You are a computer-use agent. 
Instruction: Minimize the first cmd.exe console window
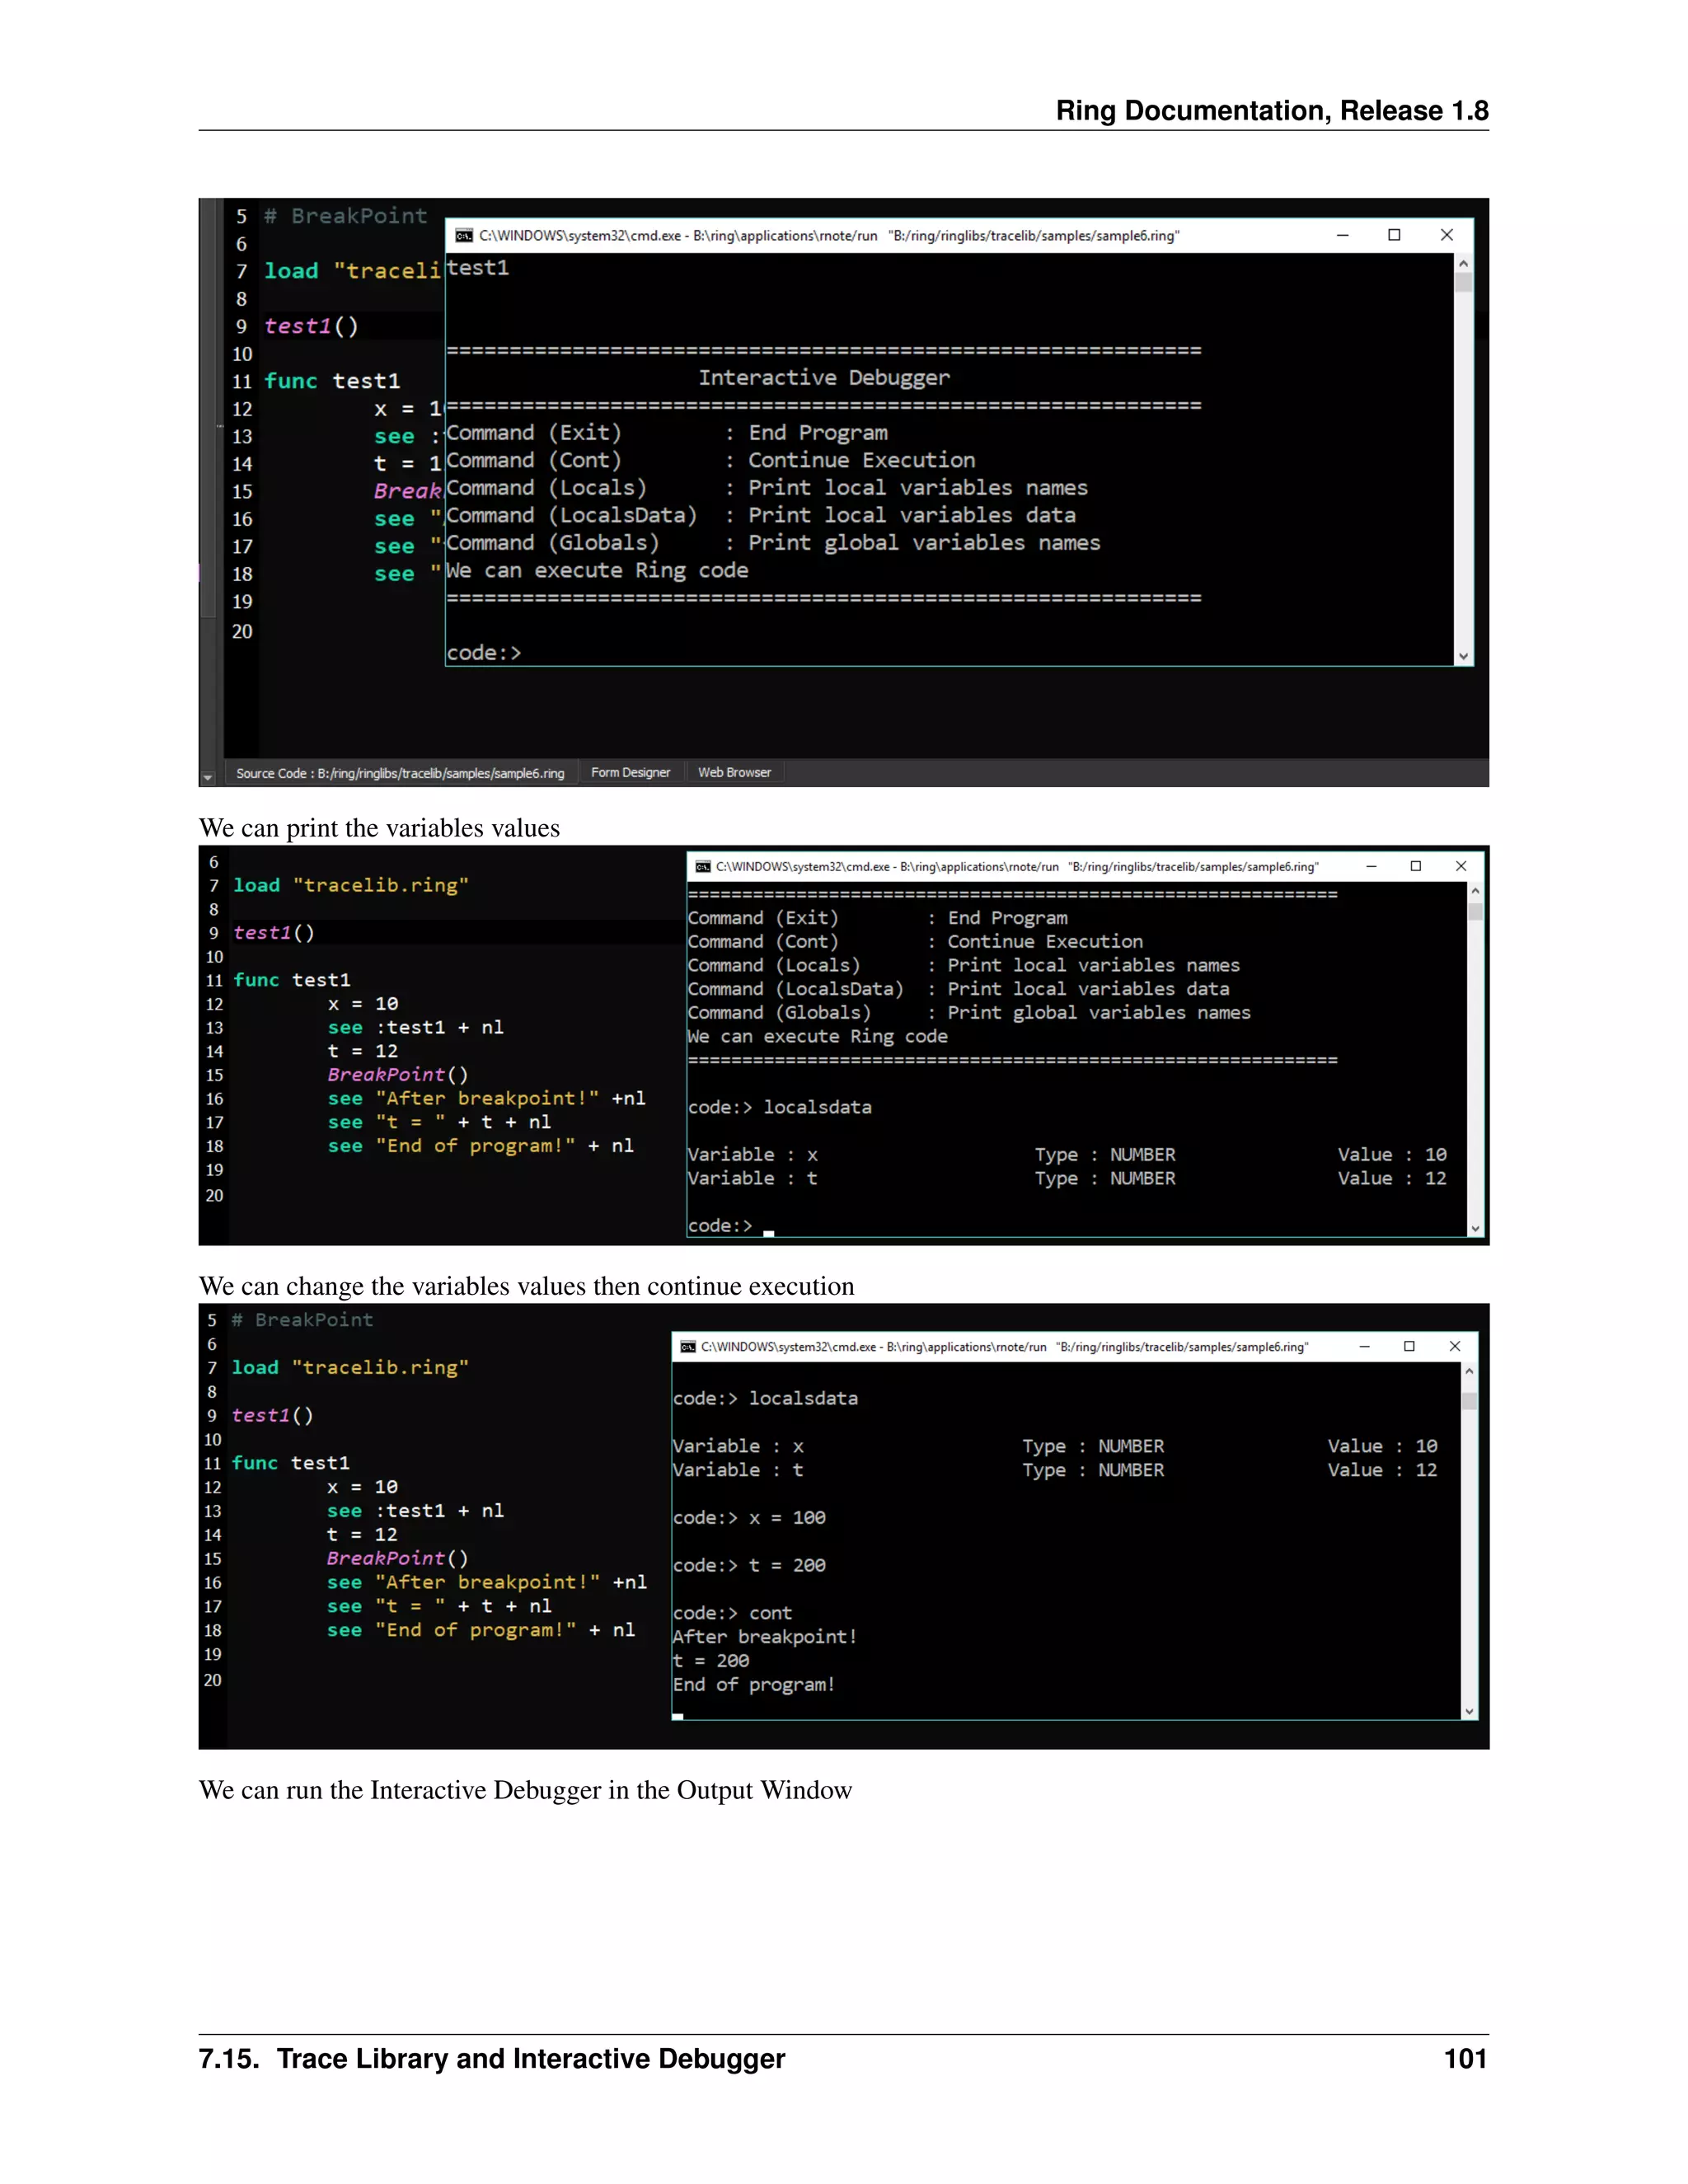(x=1343, y=235)
